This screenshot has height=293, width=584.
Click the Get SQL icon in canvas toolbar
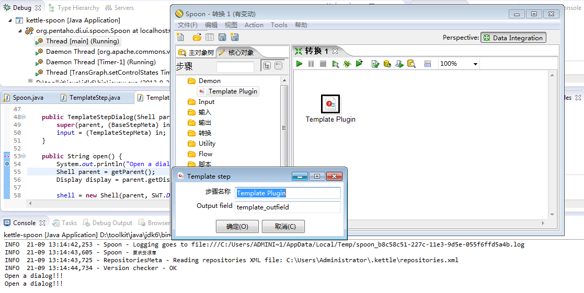click(x=399, y=64)
